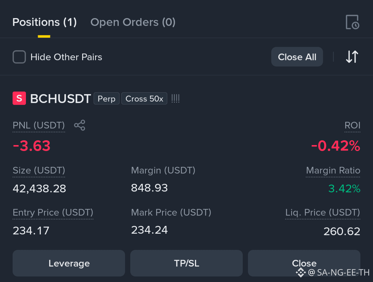Switch to the Positions (1) tab
Image resolution: width=373 pixels, height=282 pixels.
click(44, 22)
